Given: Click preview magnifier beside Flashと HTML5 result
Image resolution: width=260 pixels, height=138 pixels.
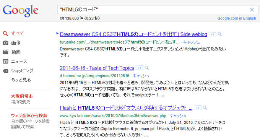Looking at the screenshot, I should pos(205,108).
